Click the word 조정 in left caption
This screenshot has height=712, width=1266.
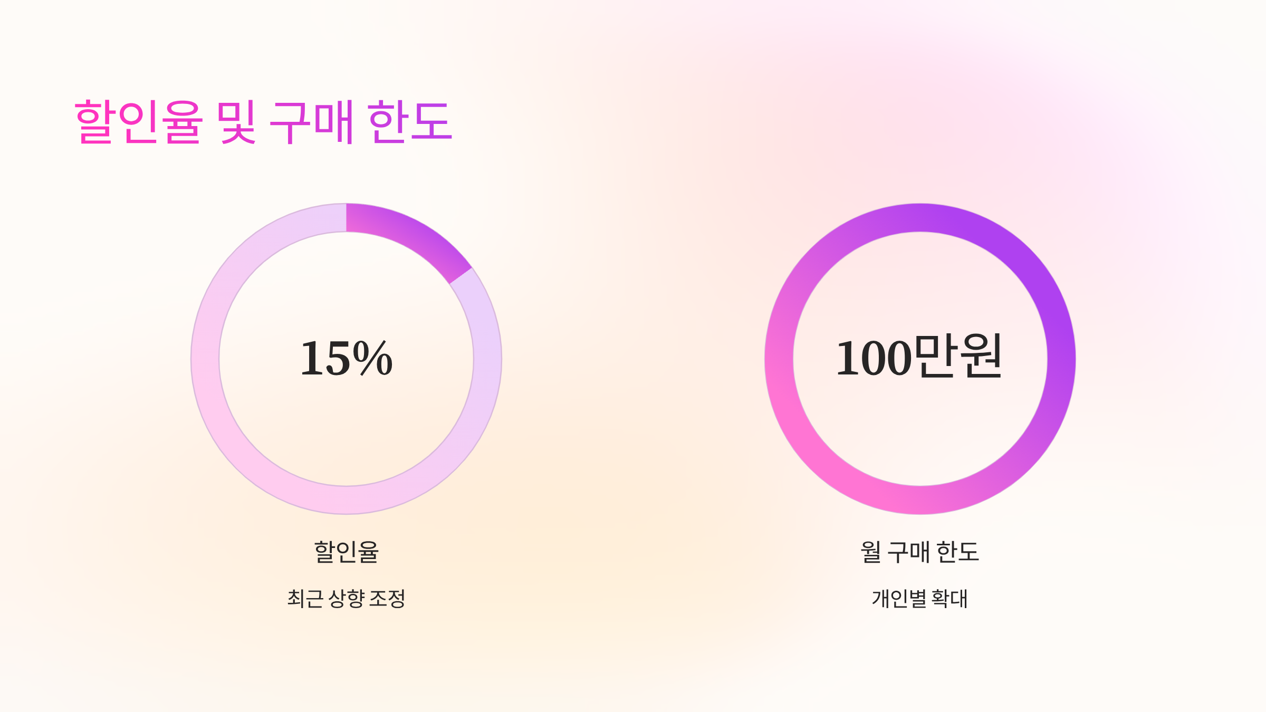pos(387,599)
